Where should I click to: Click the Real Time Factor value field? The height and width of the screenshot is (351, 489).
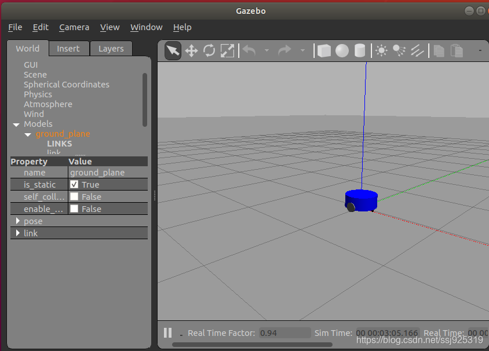(x=284, y=333)
